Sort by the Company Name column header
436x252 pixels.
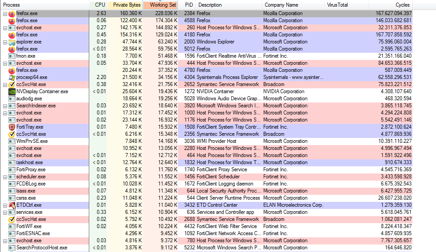(293, 5)
